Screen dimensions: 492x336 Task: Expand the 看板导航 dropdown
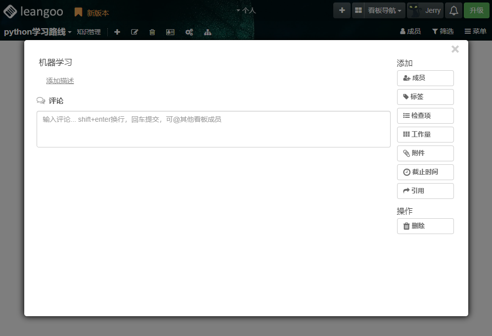tap(385, 10)
